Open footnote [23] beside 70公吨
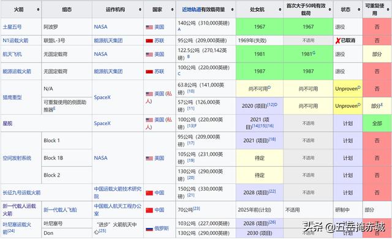Viewport: 392px width, 239px height. click(197, 208)
